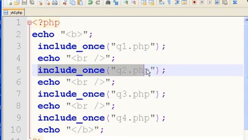Collapse the fold marker beside <?php
The height and width of the screenshot is (140, 248).
coord(29,23)
